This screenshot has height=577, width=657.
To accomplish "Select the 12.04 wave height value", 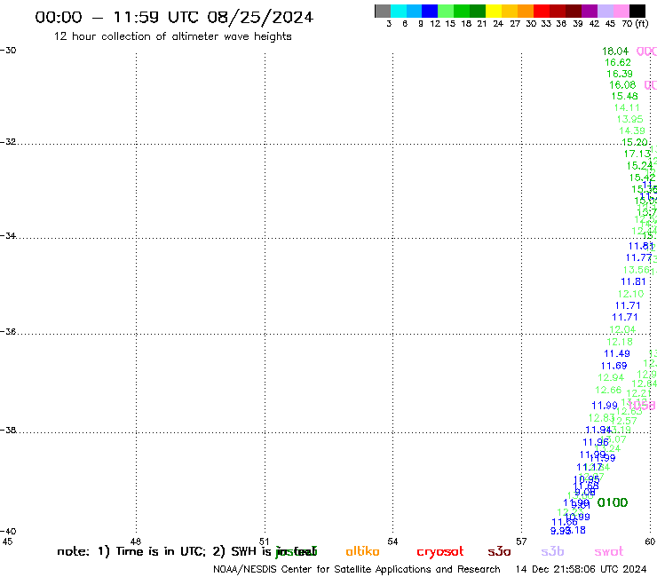I will (x=622, y=329).
